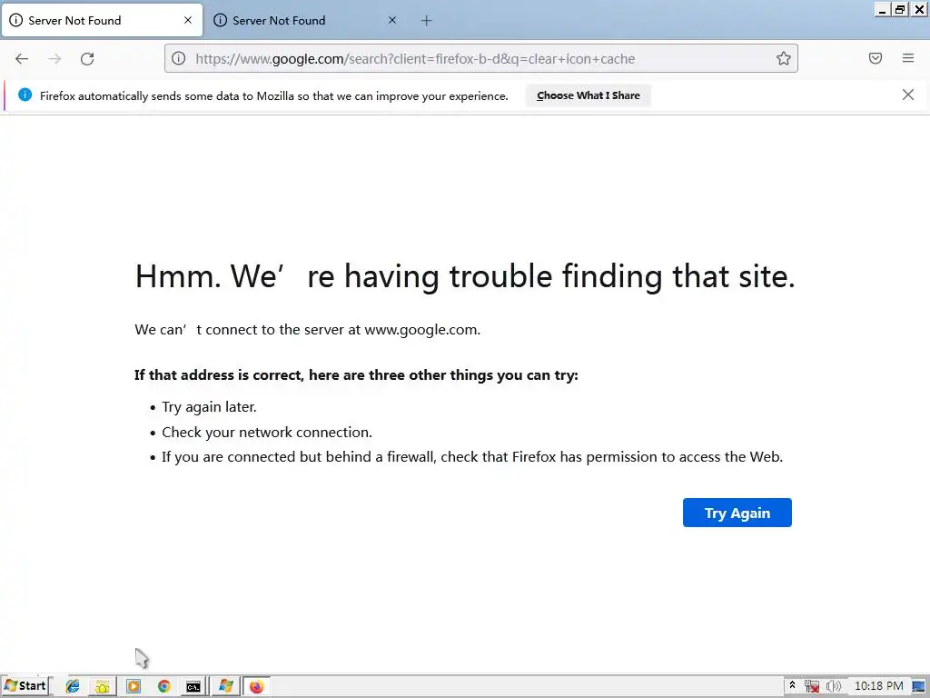Click the firewall permission bullet text
Screen dimensions: 930x698
coord(472,457)
